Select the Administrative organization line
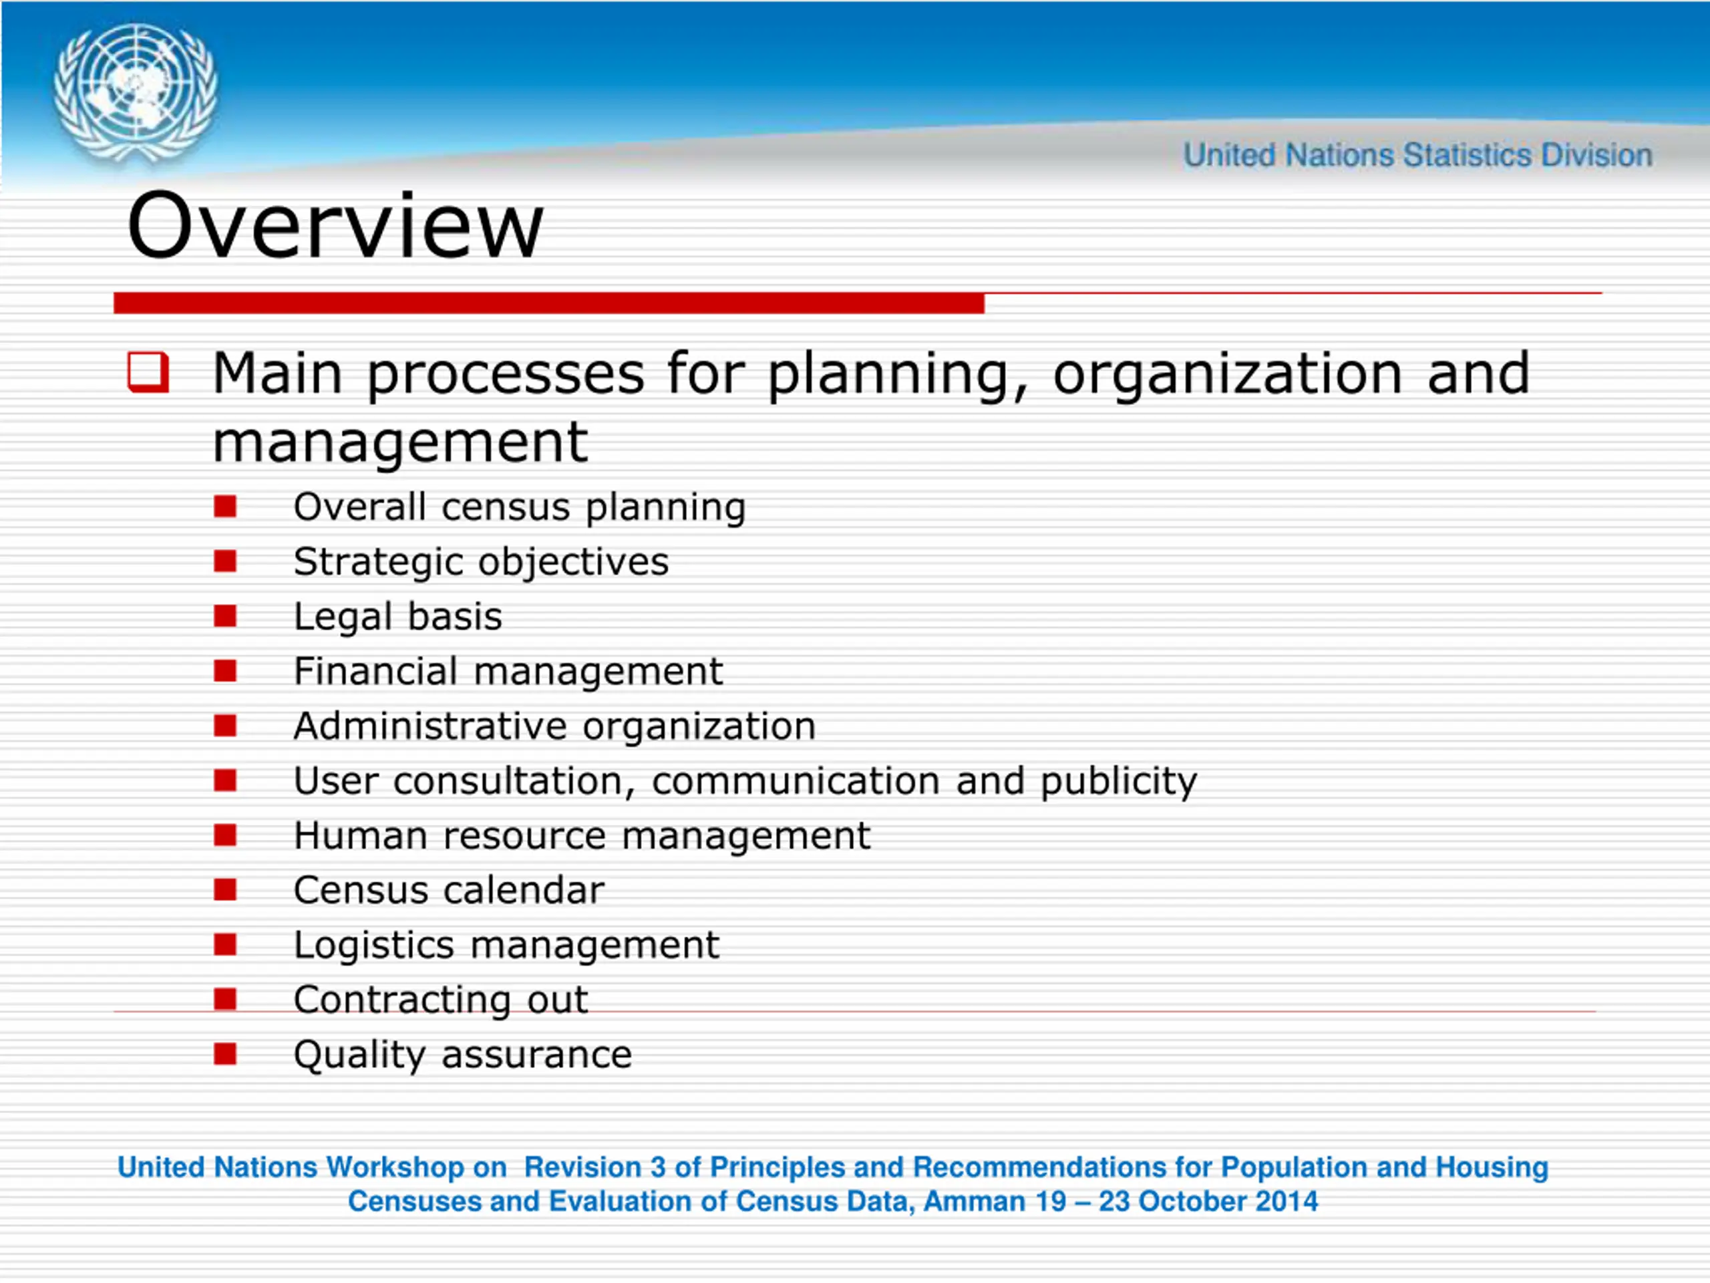 554,726
